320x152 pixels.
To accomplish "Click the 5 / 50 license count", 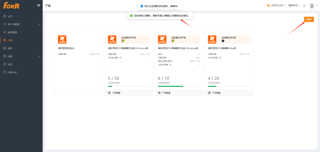I will [113, 78].
